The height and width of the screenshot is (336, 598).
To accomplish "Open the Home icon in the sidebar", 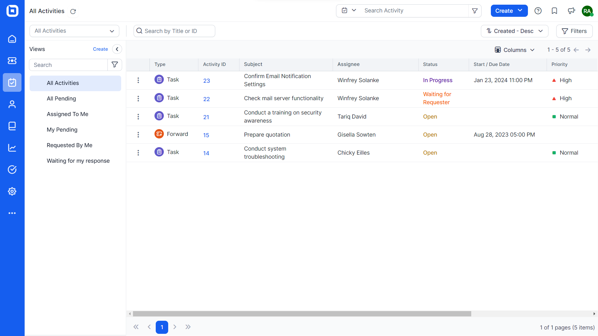I will (x=12, y=39).
